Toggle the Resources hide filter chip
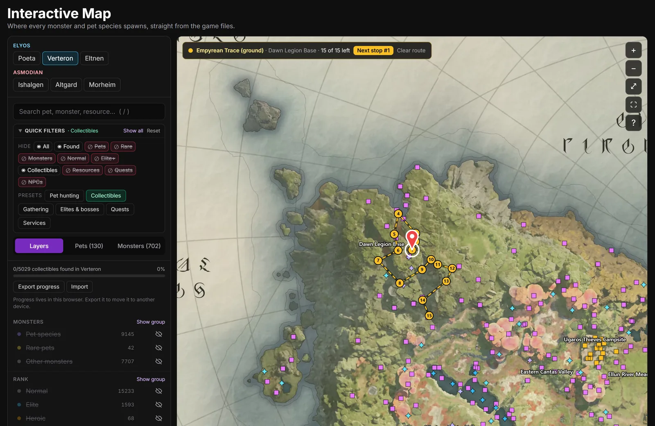Screen dimensions: 655x426 (x=82, y=170)
